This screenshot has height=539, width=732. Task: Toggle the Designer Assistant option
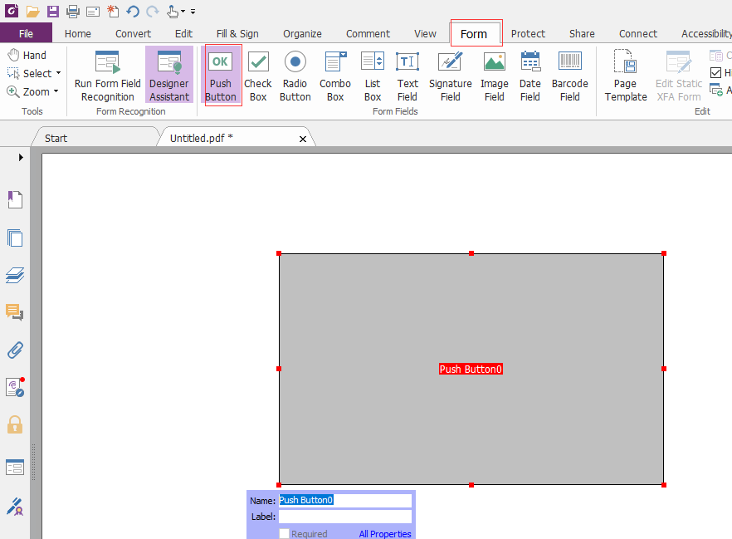pyautogui.click(x=169, y=75)
